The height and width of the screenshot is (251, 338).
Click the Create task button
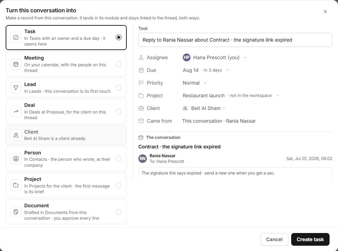pyautogui.click(x=310, y=239)
